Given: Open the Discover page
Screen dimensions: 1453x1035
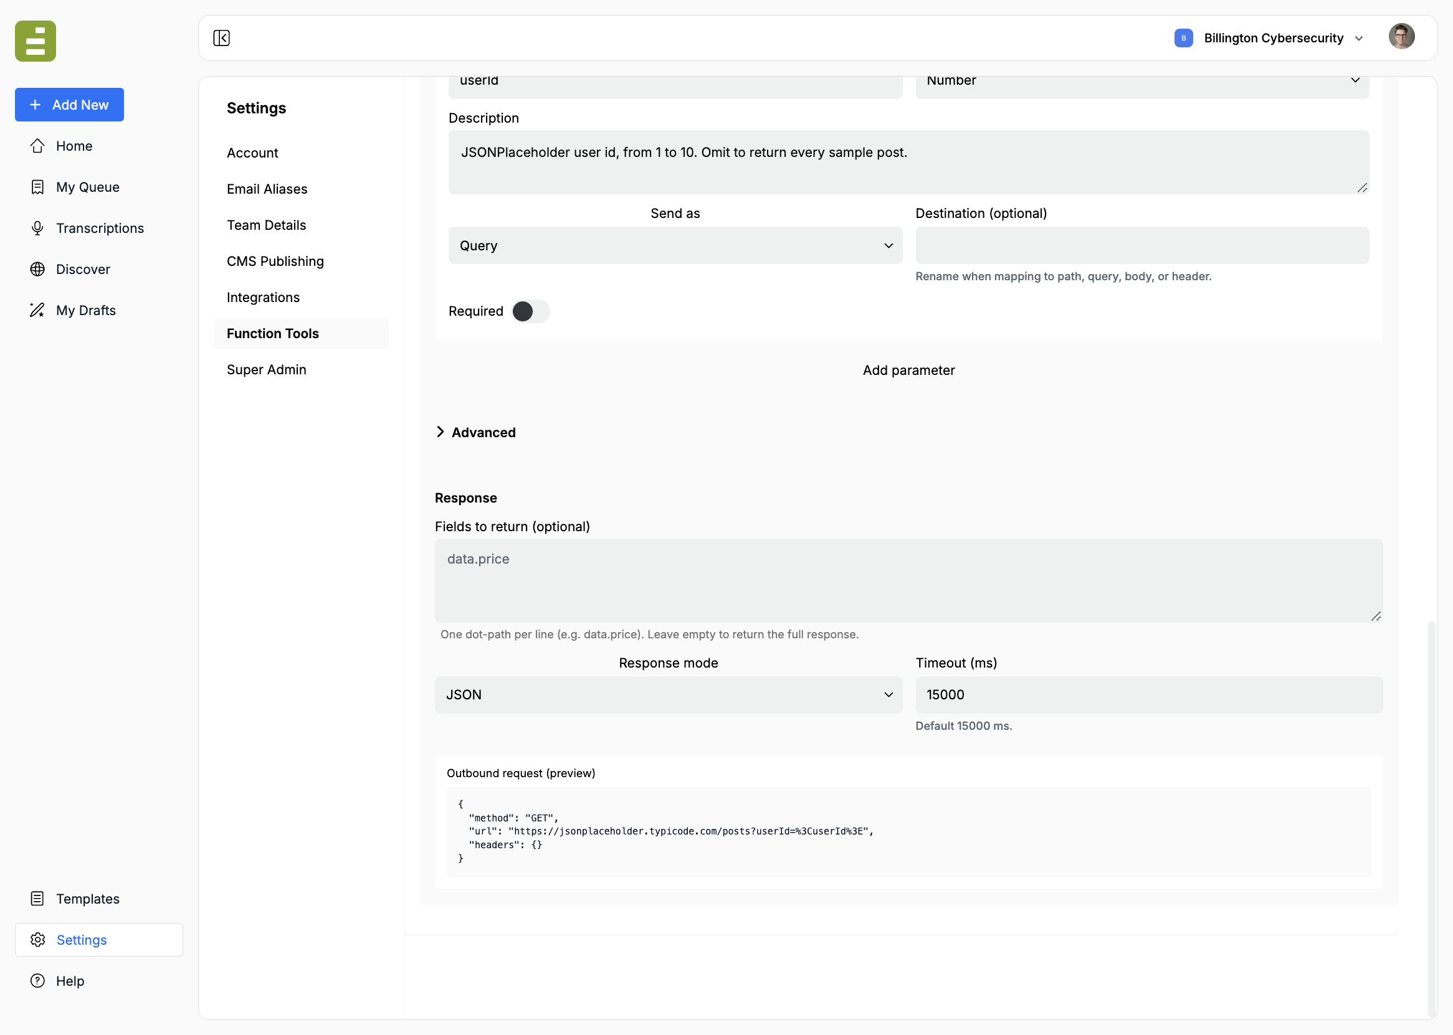Looking at the screenshot, I should [x=99, y=269].
